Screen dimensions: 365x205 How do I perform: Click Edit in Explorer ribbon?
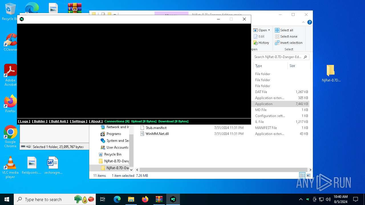click(259, 36)
